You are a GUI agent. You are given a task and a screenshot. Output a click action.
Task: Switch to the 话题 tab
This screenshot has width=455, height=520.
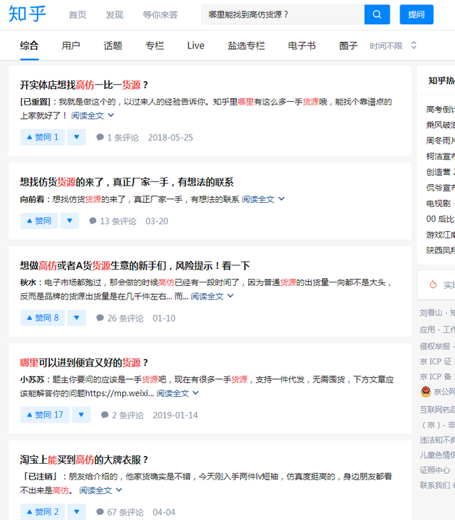point(113,46)
